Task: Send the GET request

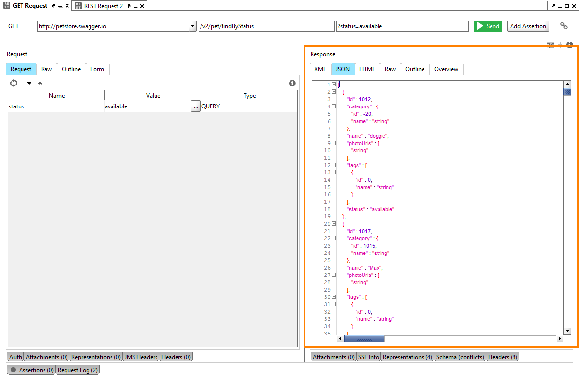Action: pos(488,26)
